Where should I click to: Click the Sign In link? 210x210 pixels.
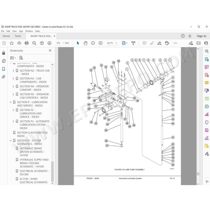click(x=201, y=36)
